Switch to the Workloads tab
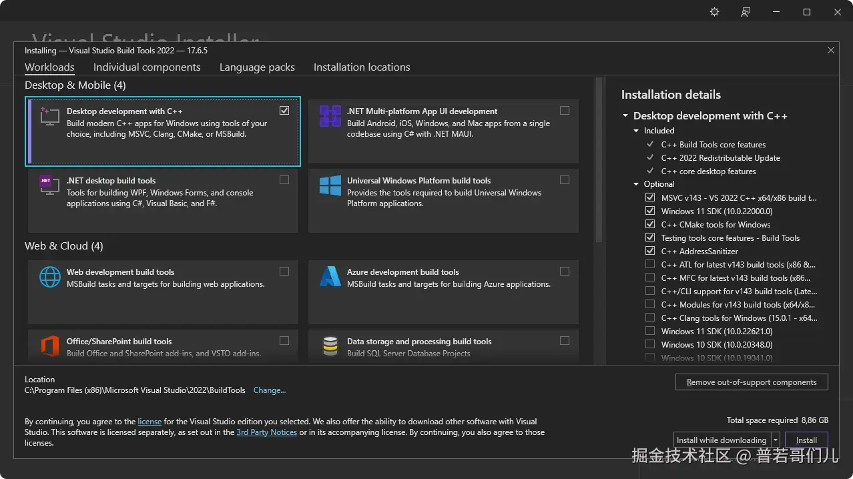Screen dimensions: 853x479 49,67
